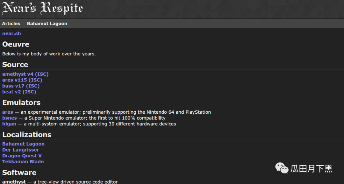This screenshot has width=344, height=184.
Task: Download bass v17 (ISC) source
Action: (21, 86)
